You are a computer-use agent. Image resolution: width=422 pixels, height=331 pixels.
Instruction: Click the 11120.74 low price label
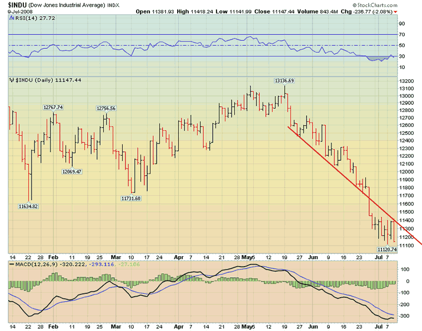pos(387,249)
